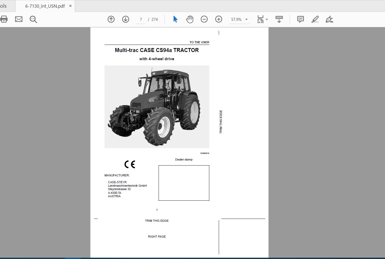This screenshot has height=259, width=385.
Task: Go to next page arrow
Action: (126, 19)
